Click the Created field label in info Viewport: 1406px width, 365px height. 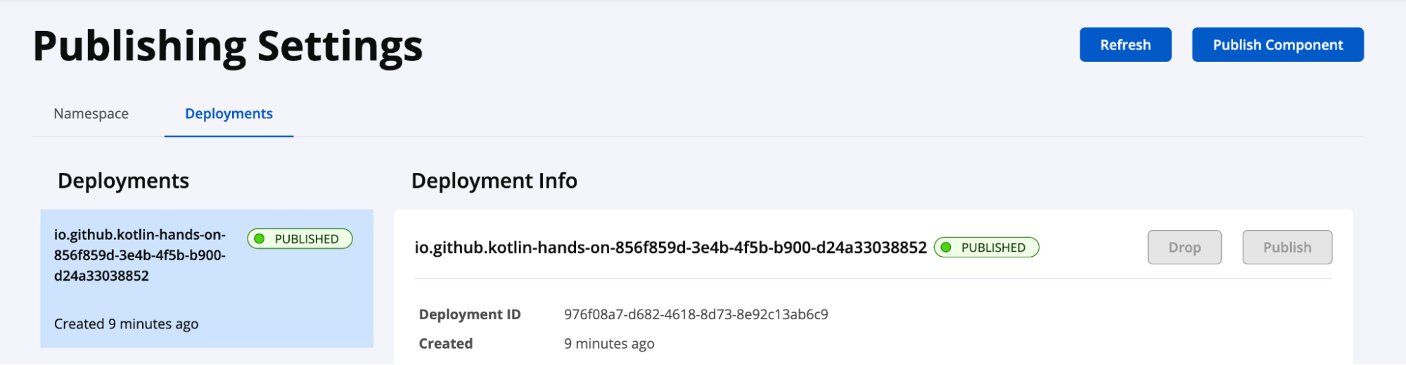click(x=445, y=344)
